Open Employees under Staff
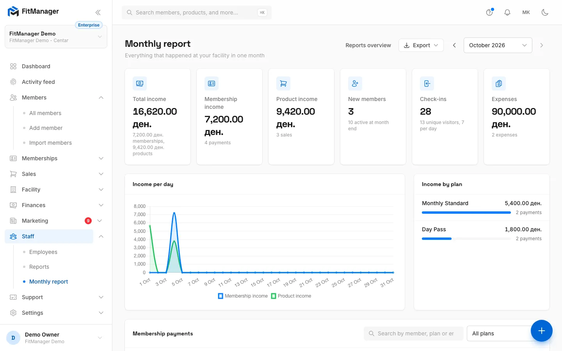 pyautogui.click(x=43, y=252)
